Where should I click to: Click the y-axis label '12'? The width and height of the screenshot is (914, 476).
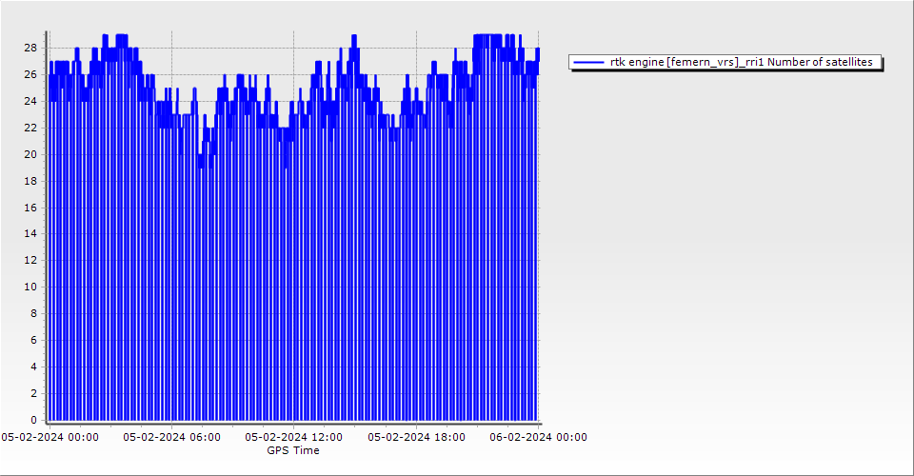(30, 260)
